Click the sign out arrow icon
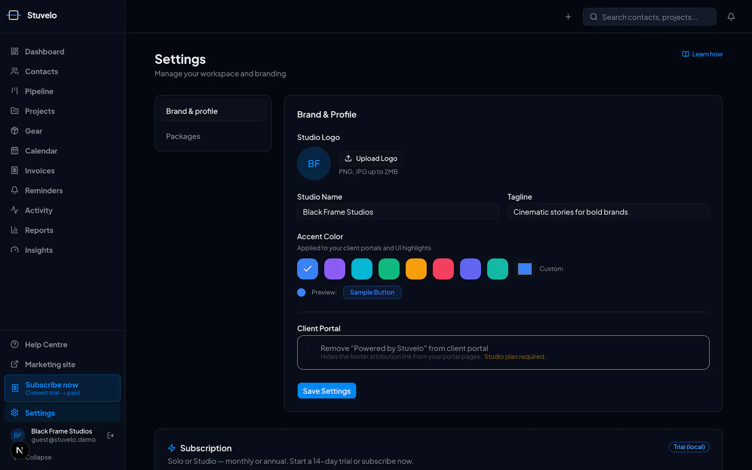 pos(110,436)
